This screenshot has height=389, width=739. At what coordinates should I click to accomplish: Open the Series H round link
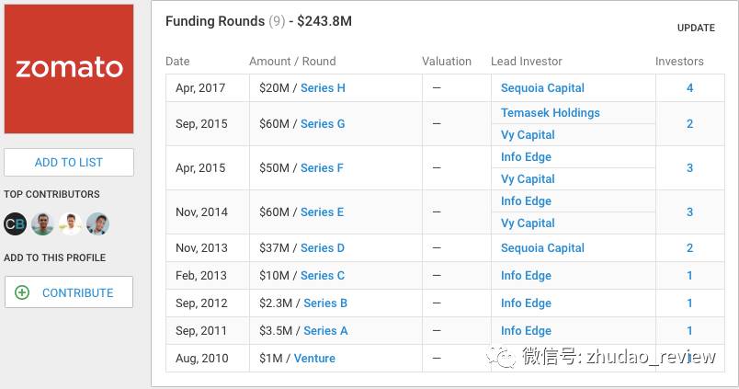(x=323, y=88)
